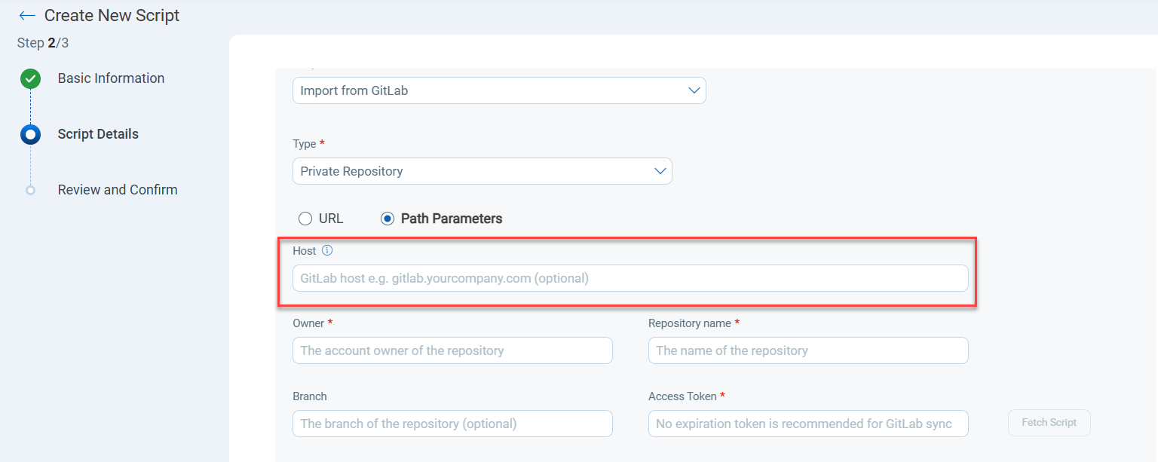Click the Host info icon
1158x462 pixels.
(x=327, y=251)
